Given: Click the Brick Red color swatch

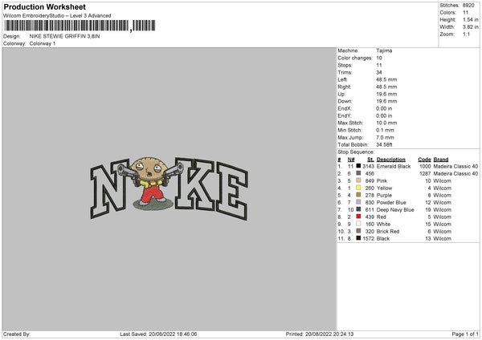Looking at the screenshot, I should point(358,231).
